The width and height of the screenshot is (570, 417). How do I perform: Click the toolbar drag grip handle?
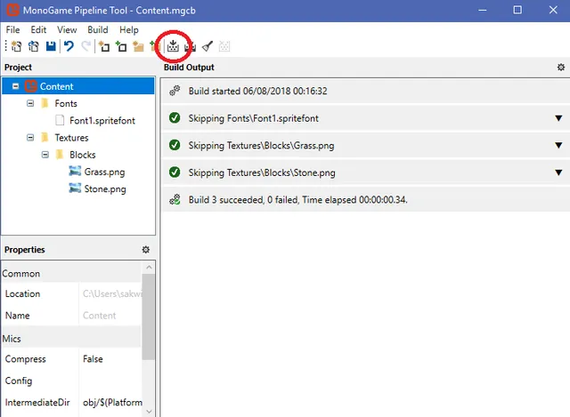pyautogui.click(x=6, y=46)
